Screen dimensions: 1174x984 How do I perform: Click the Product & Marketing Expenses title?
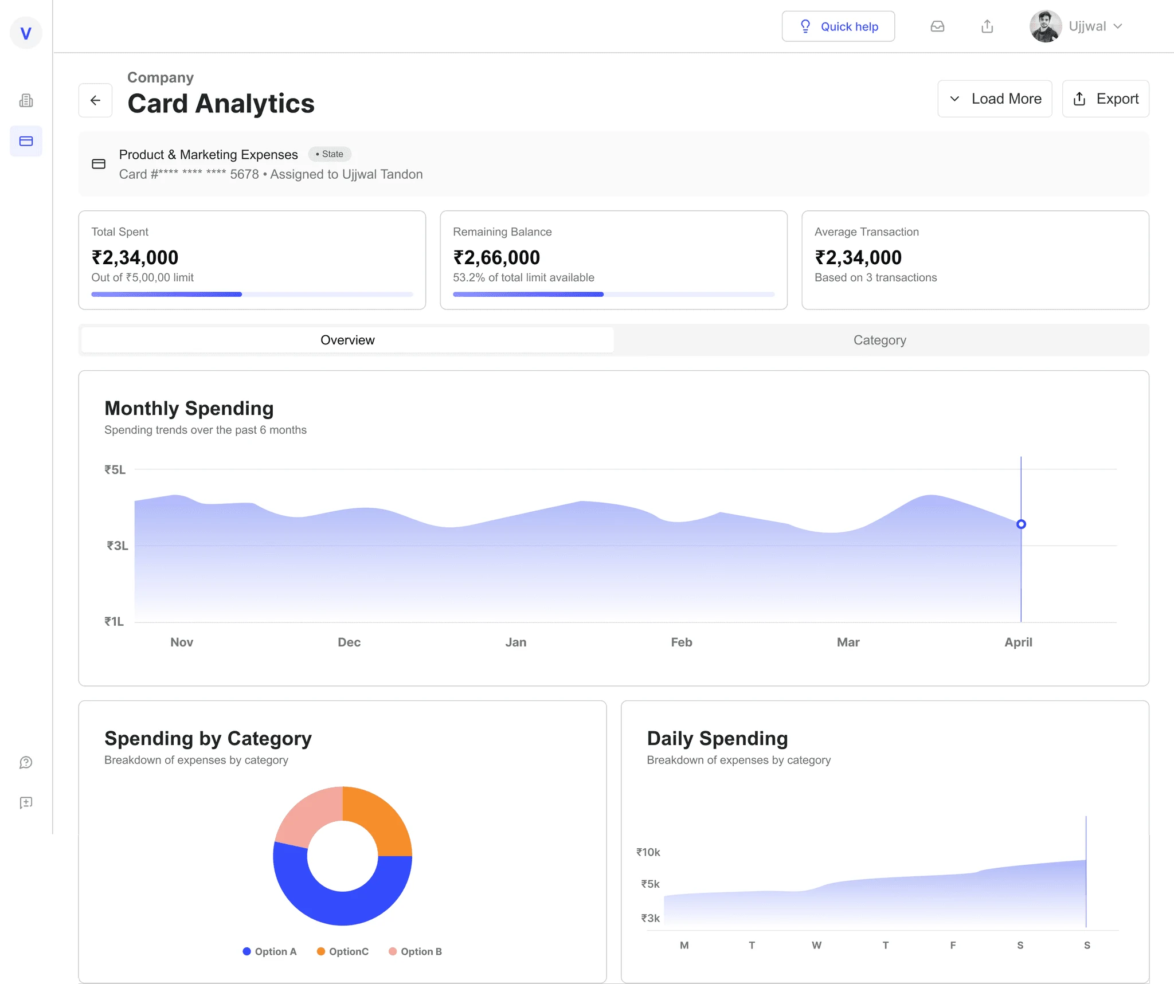(x=209, y=154)
